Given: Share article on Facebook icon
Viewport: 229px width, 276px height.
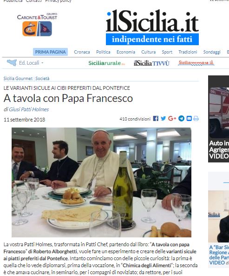Looking at the screenshot, I should (156, 119).
